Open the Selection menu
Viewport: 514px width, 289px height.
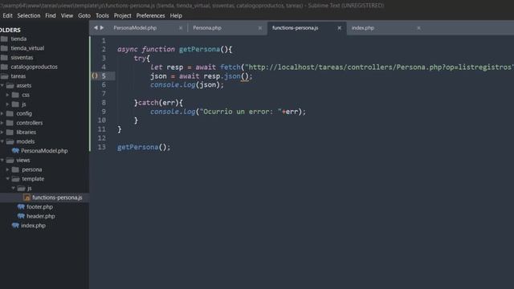(x=29, y=16)
